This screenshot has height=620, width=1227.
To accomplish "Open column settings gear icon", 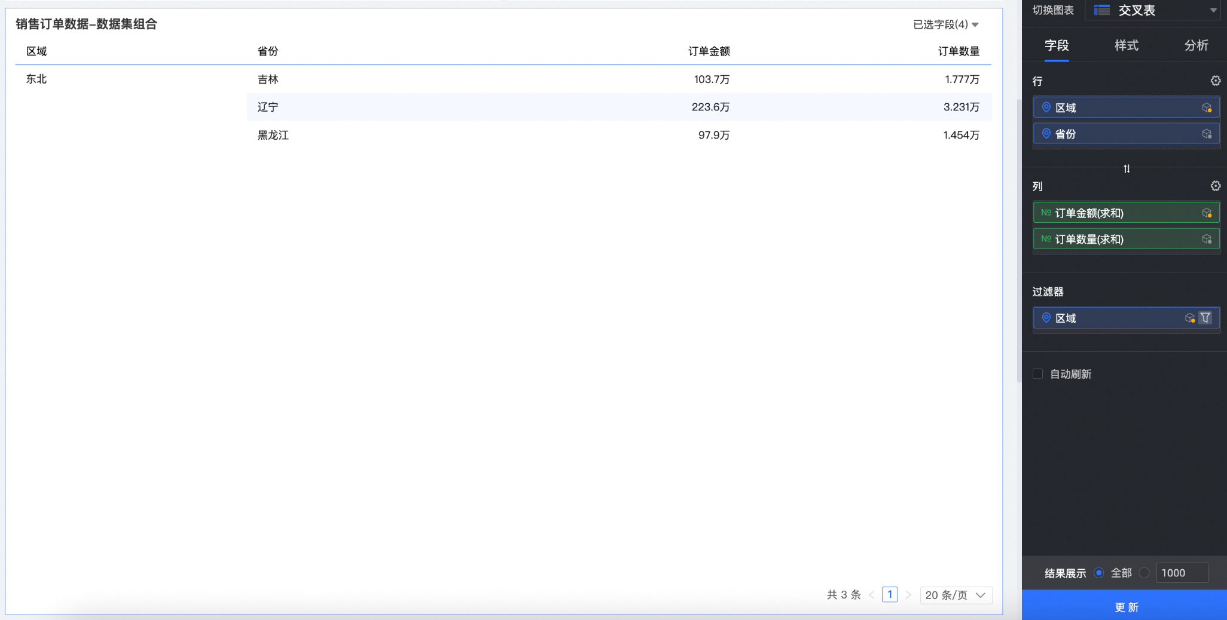I will pos(1215,186).
